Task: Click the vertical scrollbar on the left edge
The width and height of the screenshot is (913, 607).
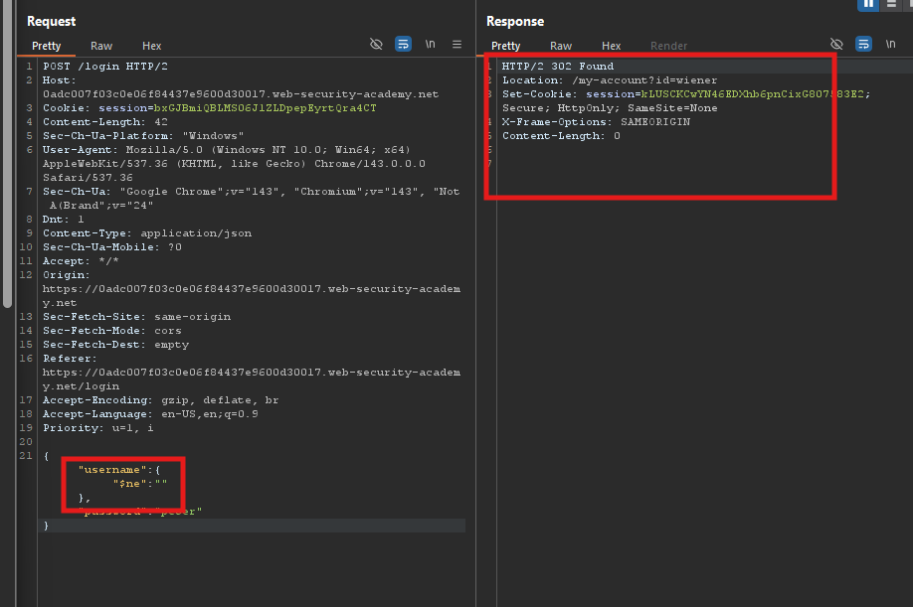Action: coord(7,154)
